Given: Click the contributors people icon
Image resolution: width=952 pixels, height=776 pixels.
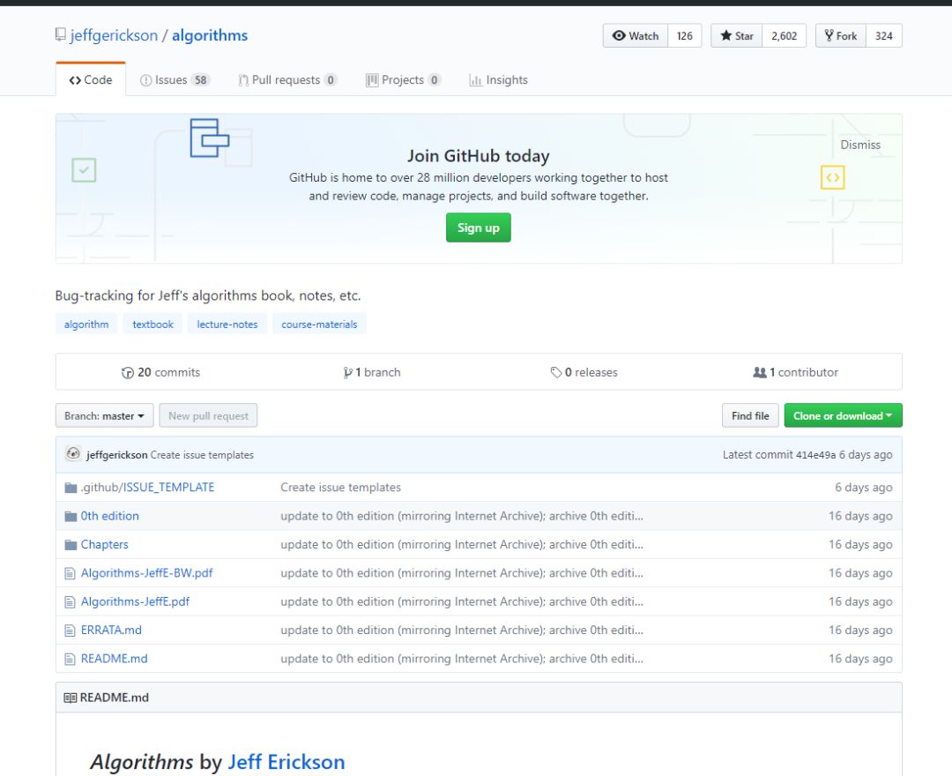Looking at the screenshot, I should coord(759,373).
